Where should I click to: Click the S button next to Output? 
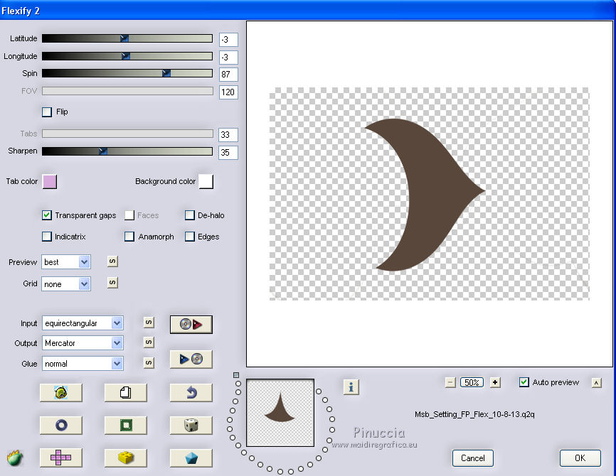[x=149, y=342]
